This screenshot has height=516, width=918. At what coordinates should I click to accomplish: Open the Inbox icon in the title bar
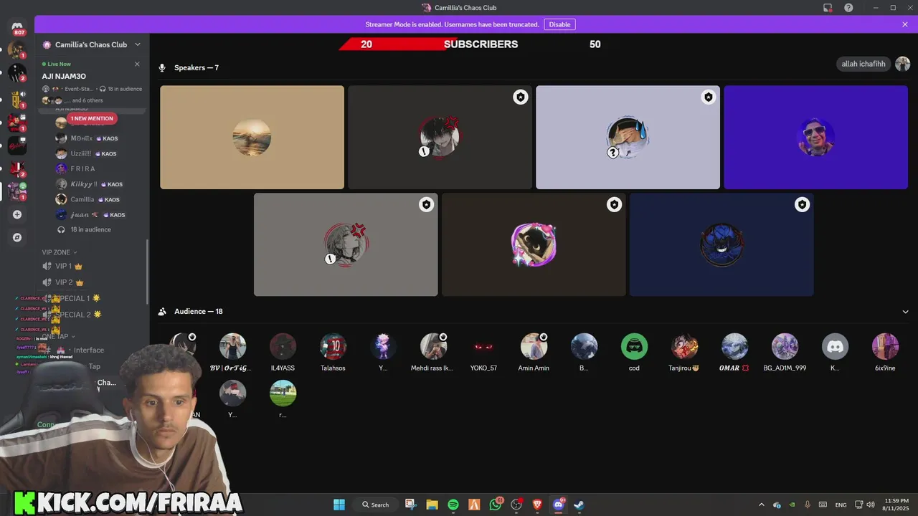point(828,8)
